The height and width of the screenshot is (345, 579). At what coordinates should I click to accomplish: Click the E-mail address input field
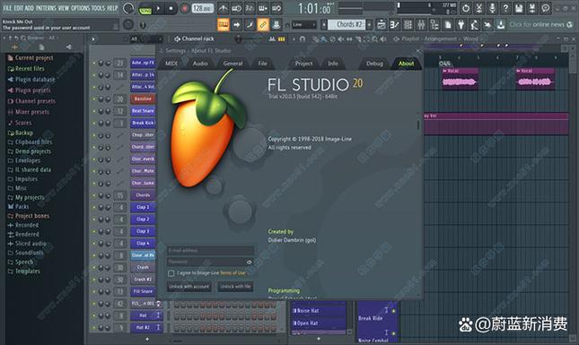pyautogui.click(x=210, y=250)
